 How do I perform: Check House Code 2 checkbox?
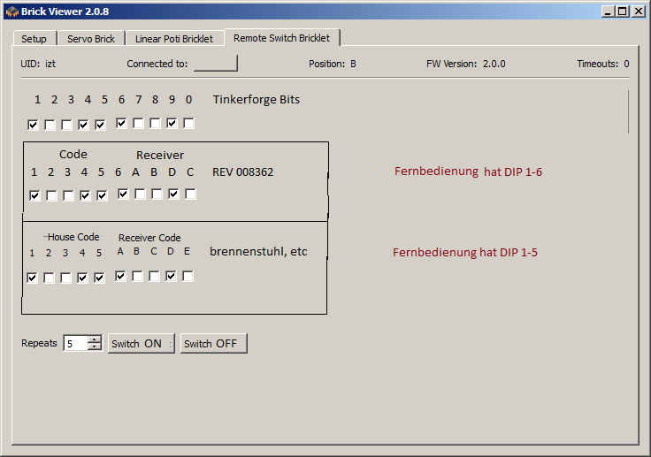pos(49,278)
